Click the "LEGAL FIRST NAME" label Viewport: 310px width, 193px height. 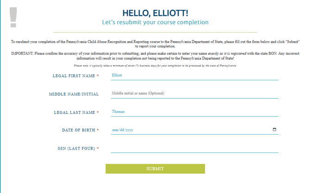pyautogui.click(x=74, y=75)
